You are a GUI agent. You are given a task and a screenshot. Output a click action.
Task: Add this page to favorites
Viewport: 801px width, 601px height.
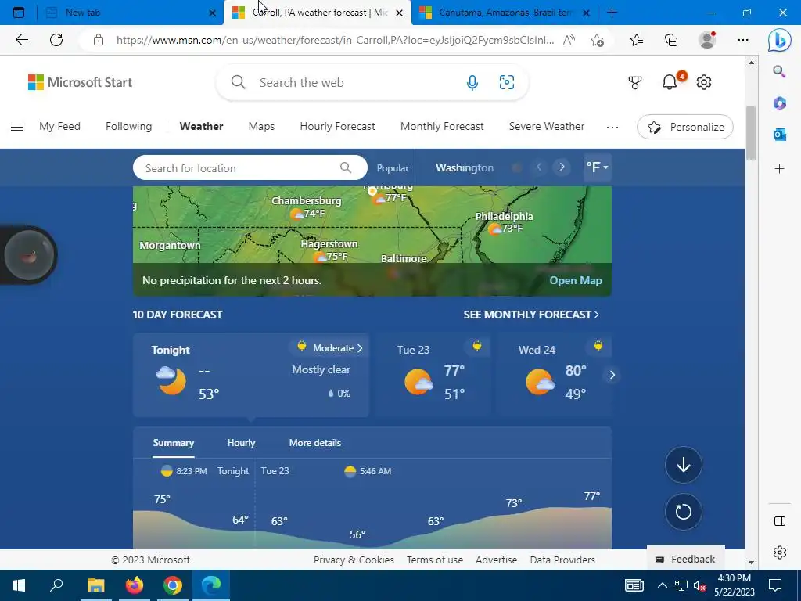[597, 40]
